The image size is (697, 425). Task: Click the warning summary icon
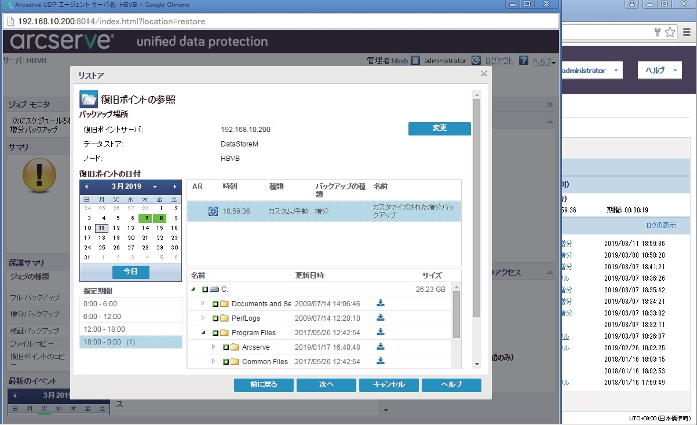pos(39,175)
